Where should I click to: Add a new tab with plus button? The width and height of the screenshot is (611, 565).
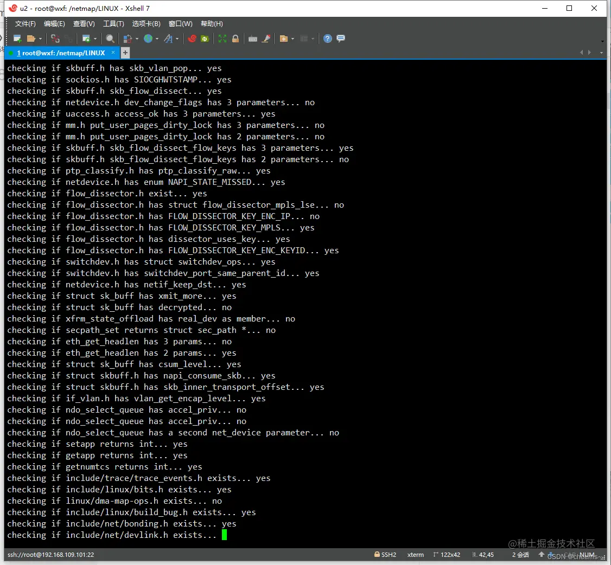(125, 53)
